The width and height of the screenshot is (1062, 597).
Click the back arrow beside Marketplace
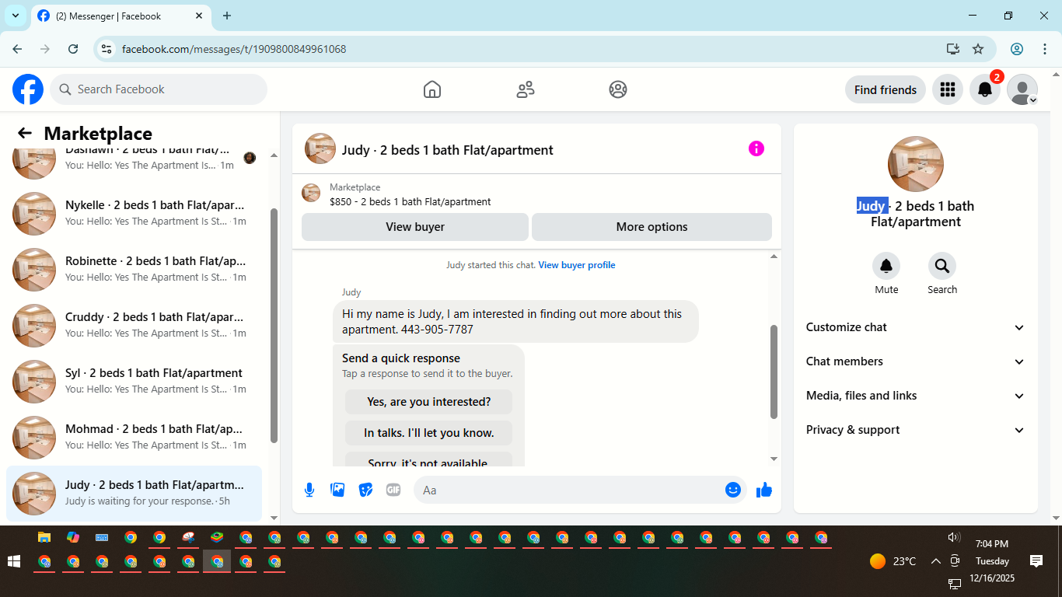pos(25,133)
